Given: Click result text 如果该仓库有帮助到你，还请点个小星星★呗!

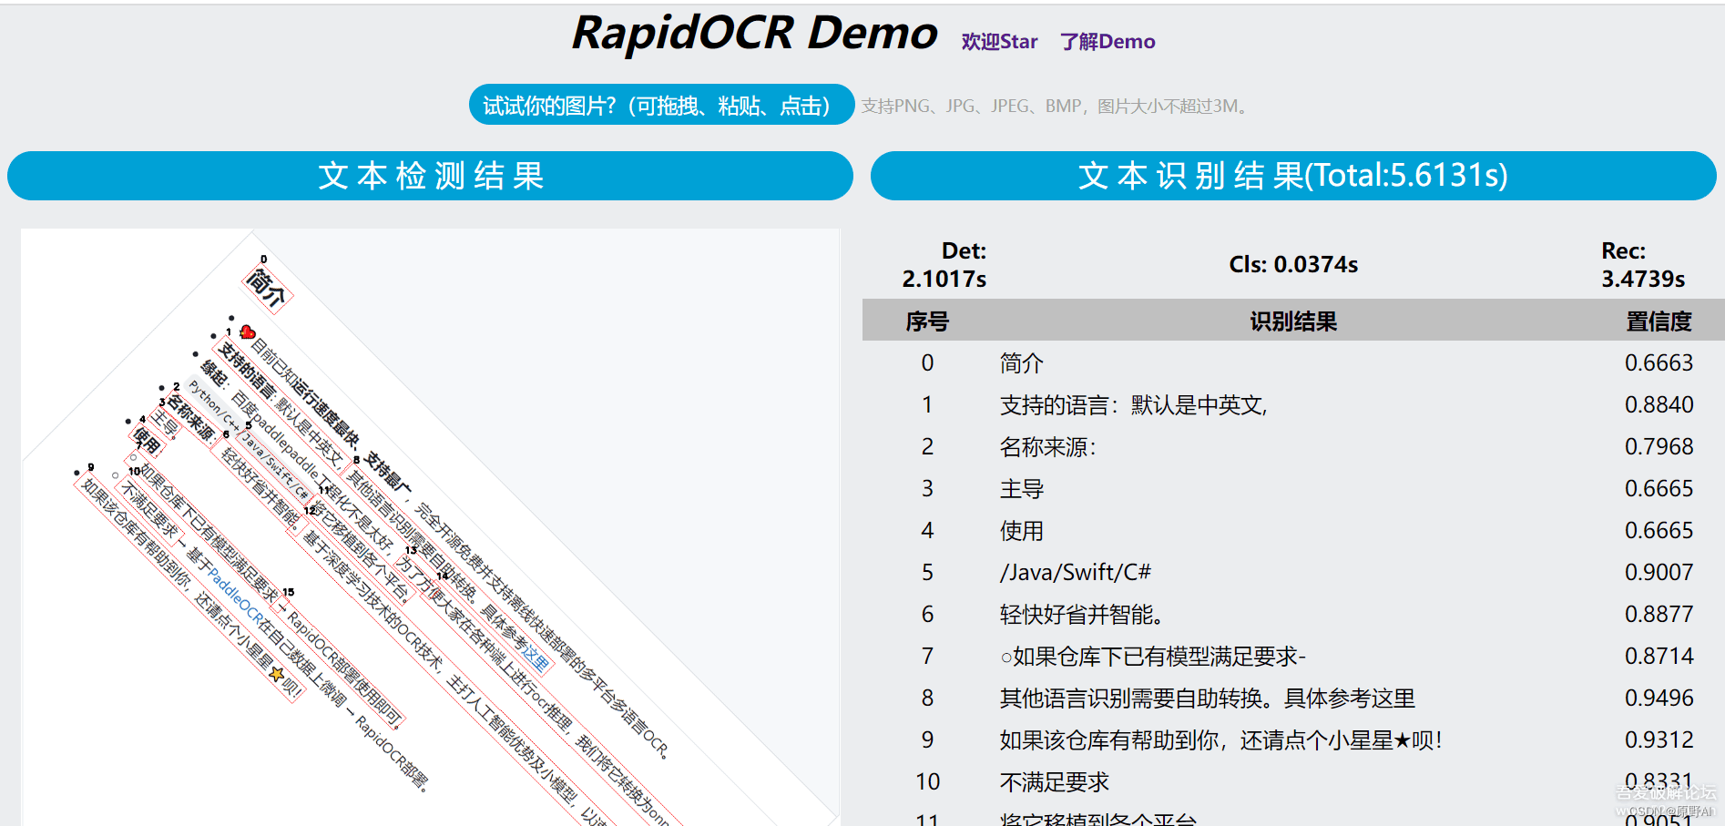Looking at the screenshot, I should click(x=1221, y=740).
